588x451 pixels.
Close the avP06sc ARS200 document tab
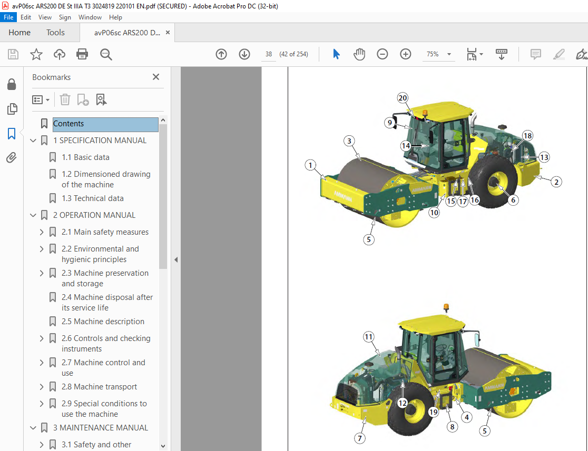pyautogui.click(x=168, y=33)
